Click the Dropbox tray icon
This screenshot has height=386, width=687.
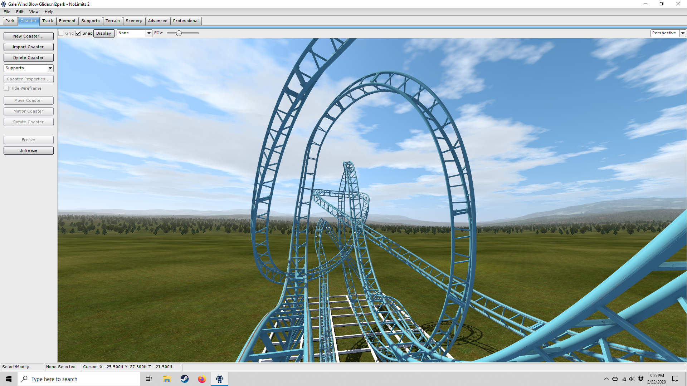641,379
